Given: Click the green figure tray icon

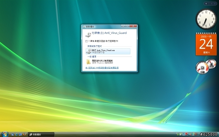Looking at the screenshot, I should click(x=181, y=134).
